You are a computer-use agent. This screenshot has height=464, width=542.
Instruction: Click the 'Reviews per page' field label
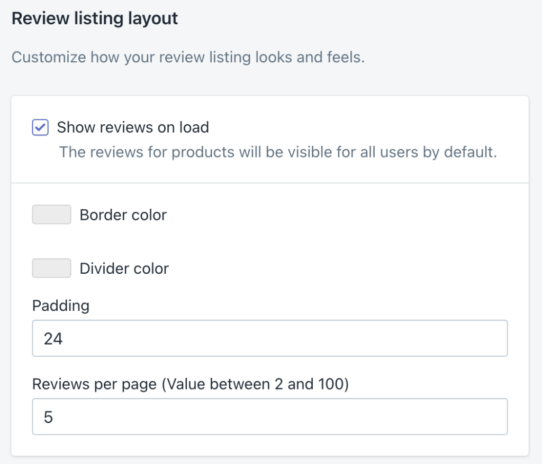point(94,384)
